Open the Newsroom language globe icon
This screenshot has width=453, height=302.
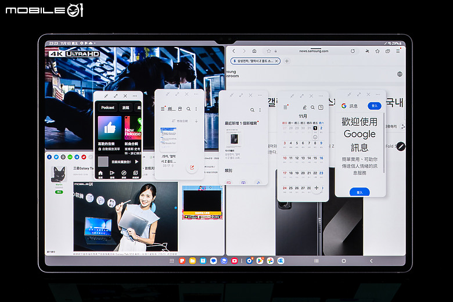(400, 74)
